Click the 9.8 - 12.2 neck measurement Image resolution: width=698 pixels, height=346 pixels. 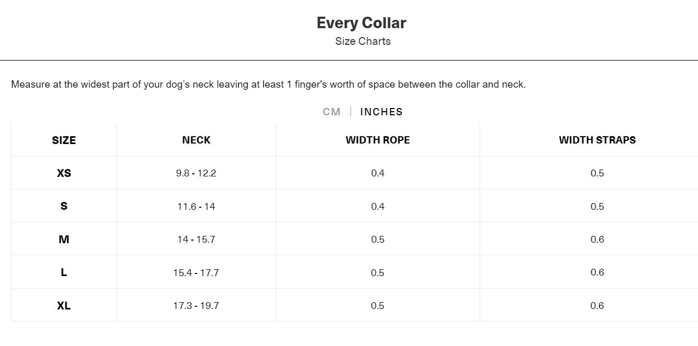pos(196,173)
